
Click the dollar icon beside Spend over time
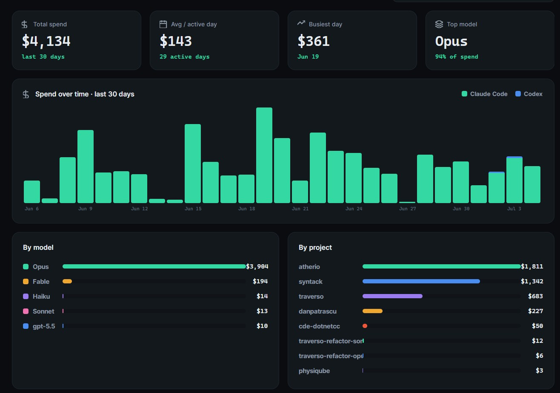pos(26,94)
